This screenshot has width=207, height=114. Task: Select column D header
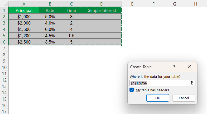(x=102, y=4)
